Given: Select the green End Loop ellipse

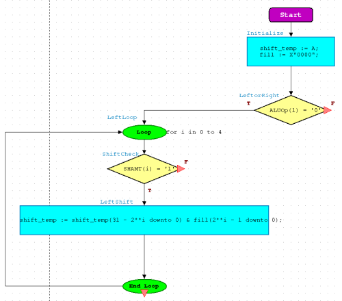Looking at the screenshot, I should [x=144, y=286].
